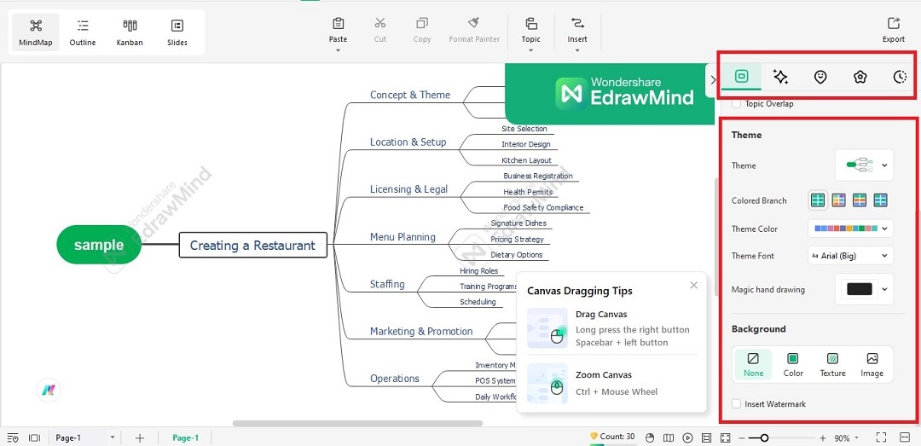Click the play presentation icon in status bar
The width and height of the screenshot is (921, 446).
pos(687,437)
